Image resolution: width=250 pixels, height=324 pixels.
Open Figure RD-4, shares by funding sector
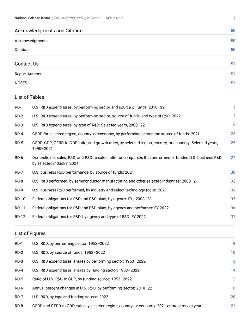tap(86, 270)
